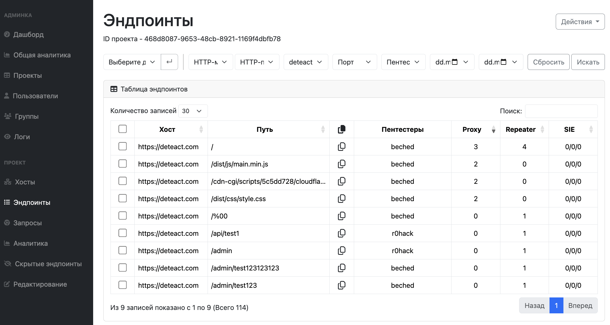The image size is (610, 325).
Task: Open the first HTTP filter dropdown
Action: [x=211, y=62]
